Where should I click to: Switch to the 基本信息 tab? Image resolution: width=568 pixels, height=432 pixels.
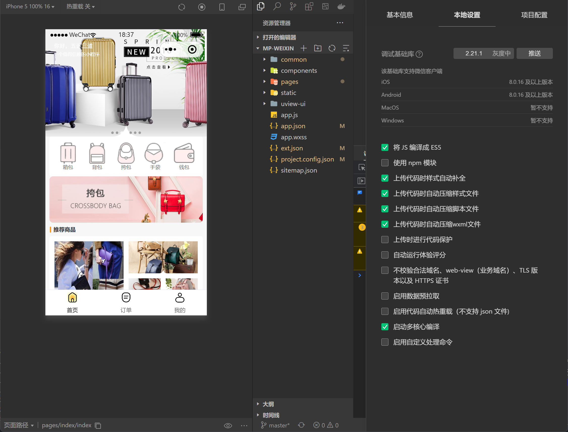[x=400, y=15]
